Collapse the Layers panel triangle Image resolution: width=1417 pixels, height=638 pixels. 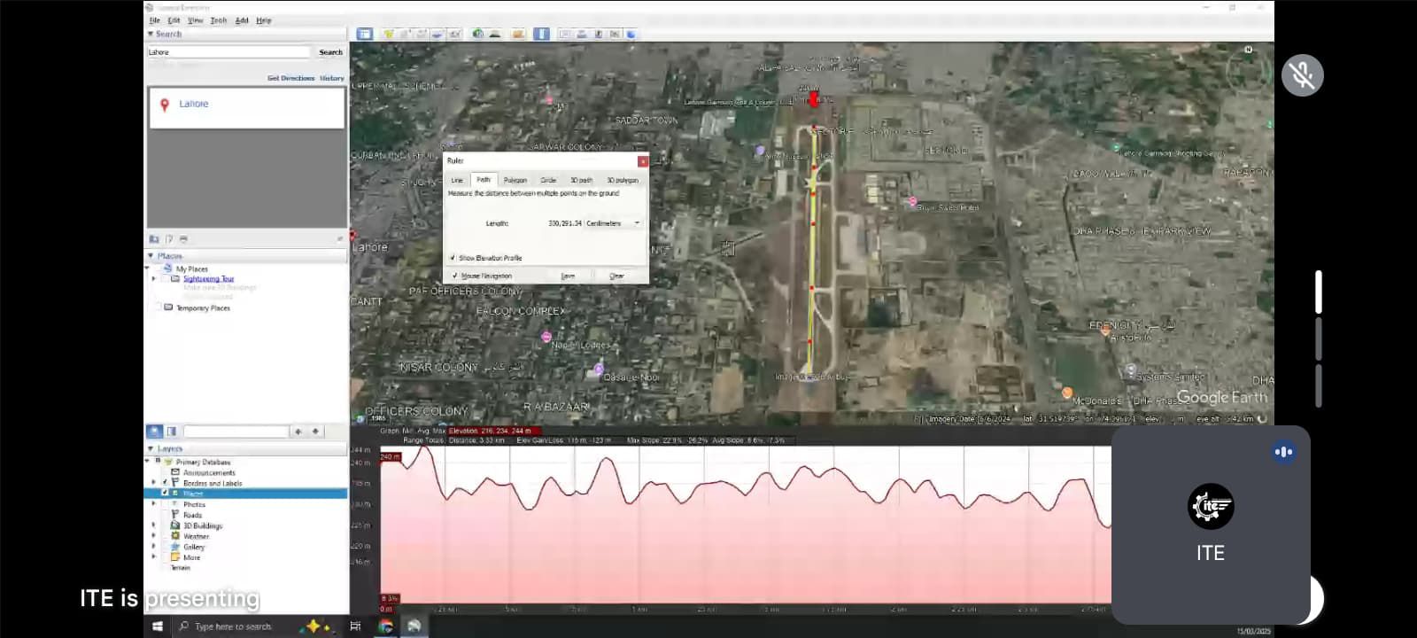(x=151, y=449)
